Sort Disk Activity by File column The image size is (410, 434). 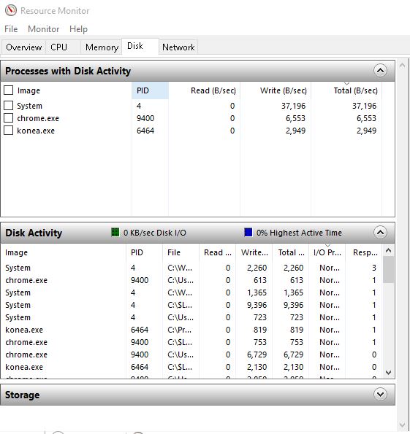181,252
